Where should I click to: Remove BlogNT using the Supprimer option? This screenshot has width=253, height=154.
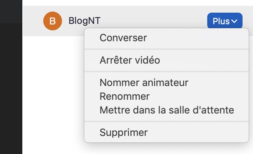[124, 132]
